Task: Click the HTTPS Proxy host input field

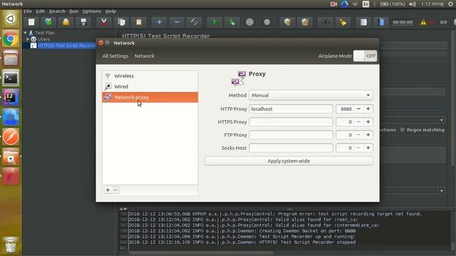Action: (x=291, y=122)
